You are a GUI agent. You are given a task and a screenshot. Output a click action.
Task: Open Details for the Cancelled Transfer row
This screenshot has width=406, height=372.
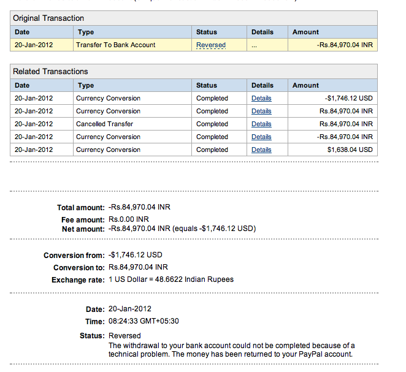261,124
